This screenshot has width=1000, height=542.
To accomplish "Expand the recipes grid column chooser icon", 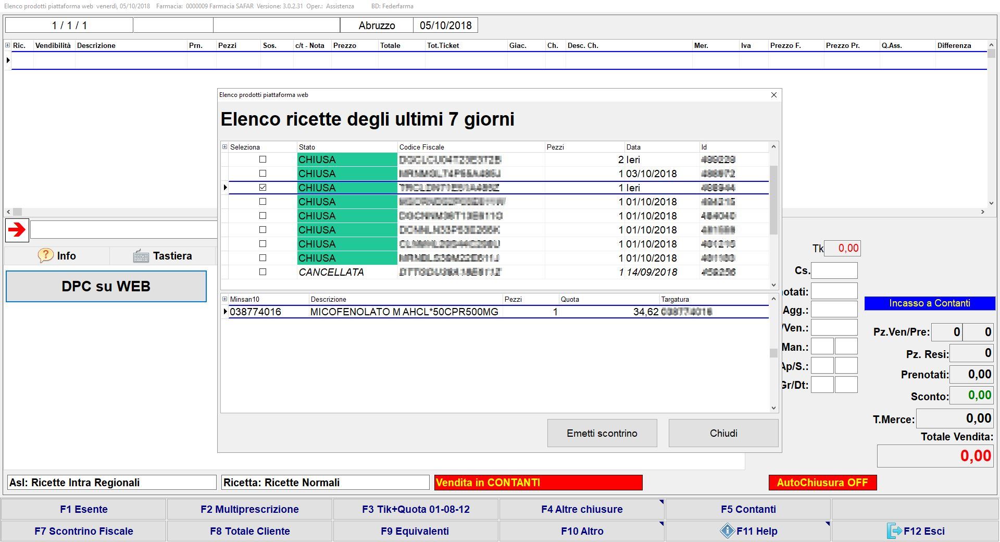I will (225, 147).
